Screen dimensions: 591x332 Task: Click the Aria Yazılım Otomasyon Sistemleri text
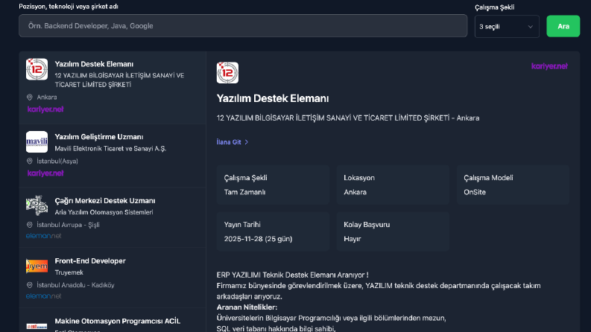coord(104,212)
